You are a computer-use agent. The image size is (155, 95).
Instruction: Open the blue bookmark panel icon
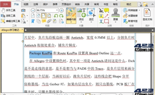[33, 21]
